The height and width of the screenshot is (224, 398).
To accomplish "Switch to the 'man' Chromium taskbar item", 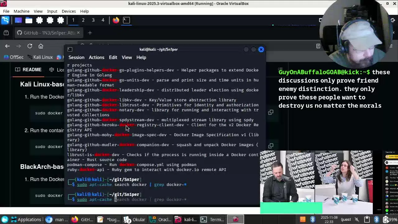I will (x=57, y=220).
